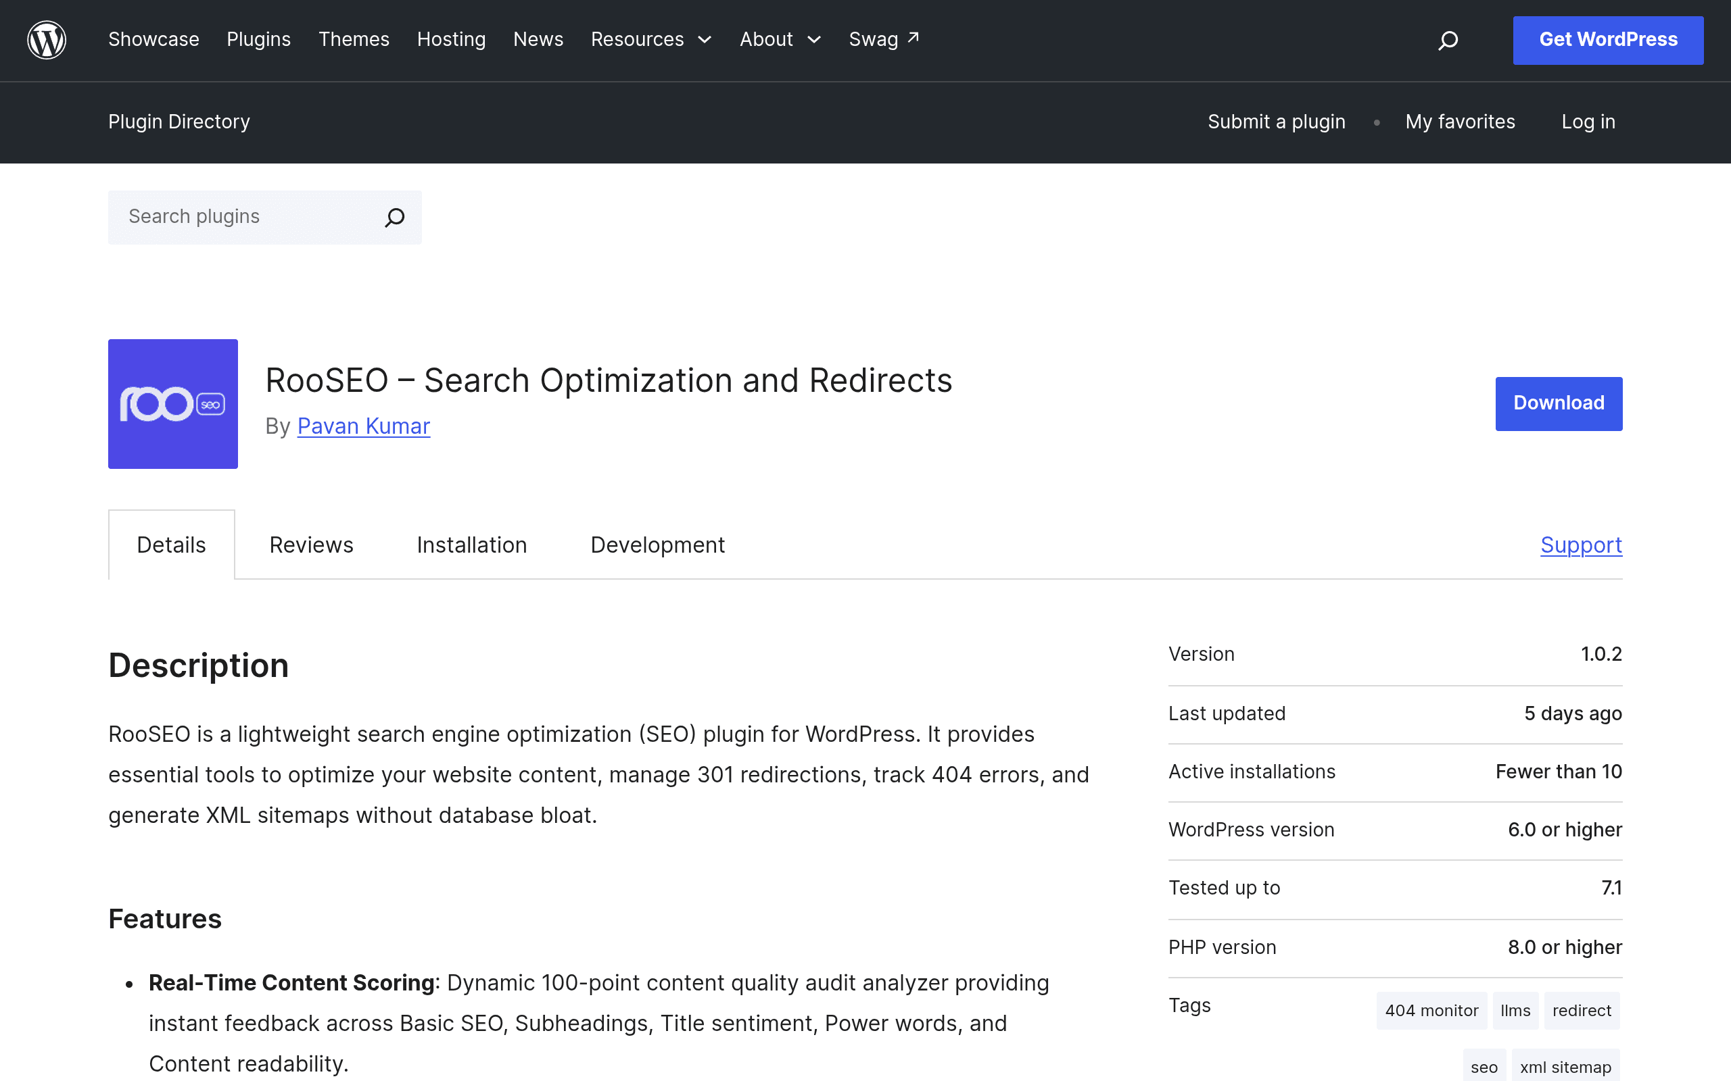Click the WordPress logo icon
This screenshot has height=1081, width=1731.
pyautogui.click(x=47, y=40)
